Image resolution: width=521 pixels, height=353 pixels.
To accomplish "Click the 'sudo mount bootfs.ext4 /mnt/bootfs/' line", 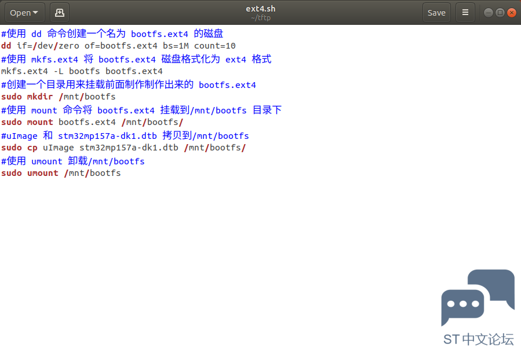I will point(92,123).
